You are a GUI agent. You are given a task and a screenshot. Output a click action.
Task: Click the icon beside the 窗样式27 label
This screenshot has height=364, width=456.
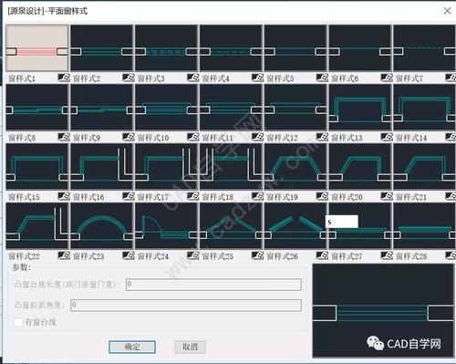387,255
